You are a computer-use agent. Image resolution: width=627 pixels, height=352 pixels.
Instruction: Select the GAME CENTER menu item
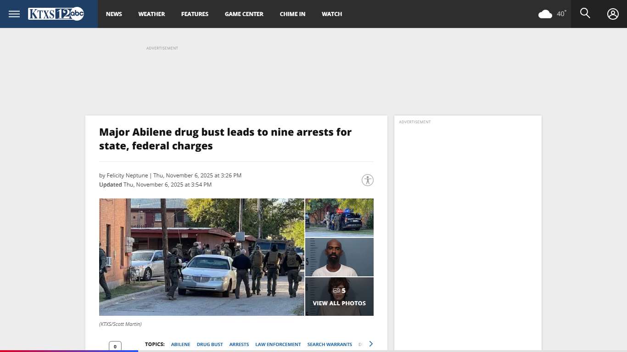click(244, 14)
